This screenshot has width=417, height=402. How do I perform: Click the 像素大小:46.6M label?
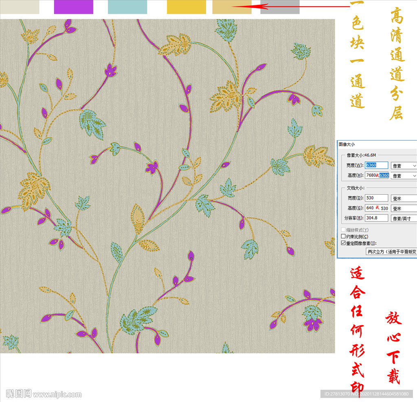(362, 155)
